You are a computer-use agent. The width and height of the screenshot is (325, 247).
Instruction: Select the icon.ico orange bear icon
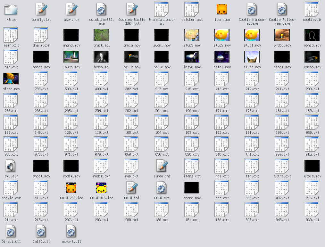[x=222, y=10]
